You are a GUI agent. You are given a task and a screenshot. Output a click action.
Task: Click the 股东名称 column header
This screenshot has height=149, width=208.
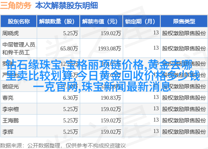coord(19,21)
